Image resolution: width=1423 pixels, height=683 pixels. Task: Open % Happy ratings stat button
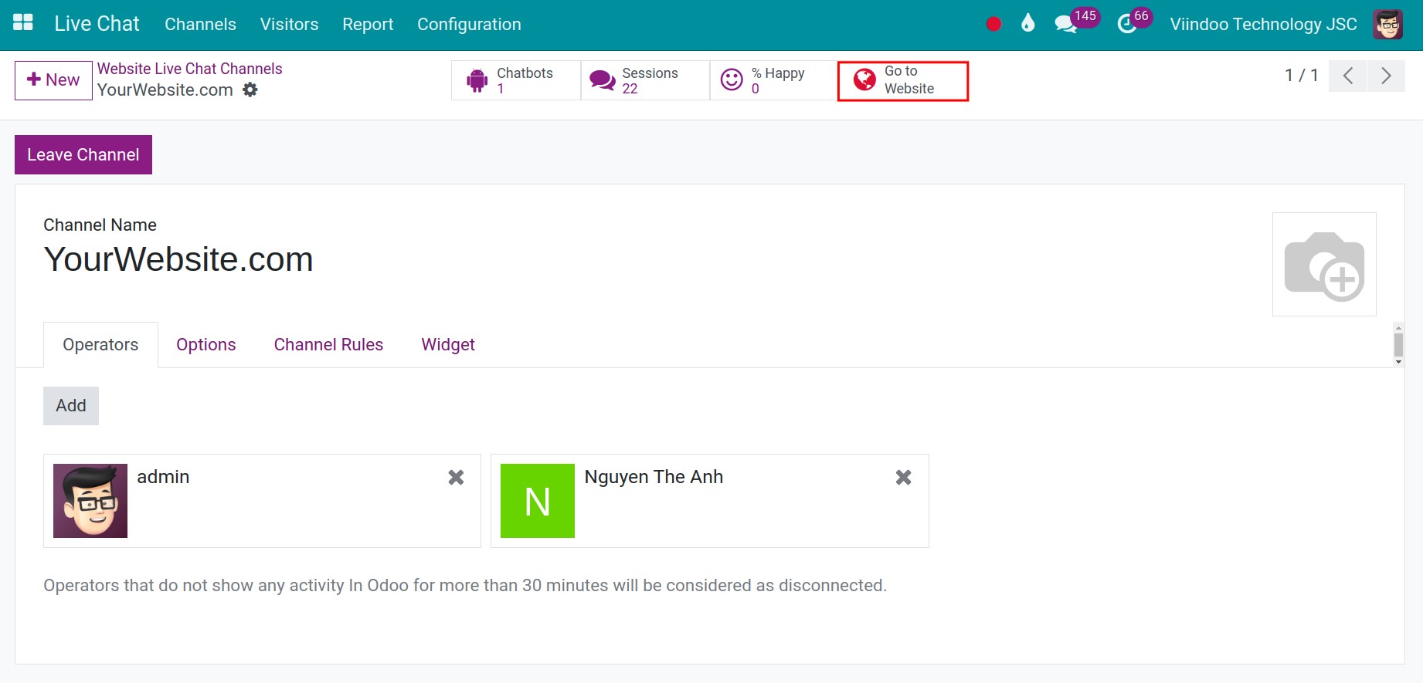[773, 80]
